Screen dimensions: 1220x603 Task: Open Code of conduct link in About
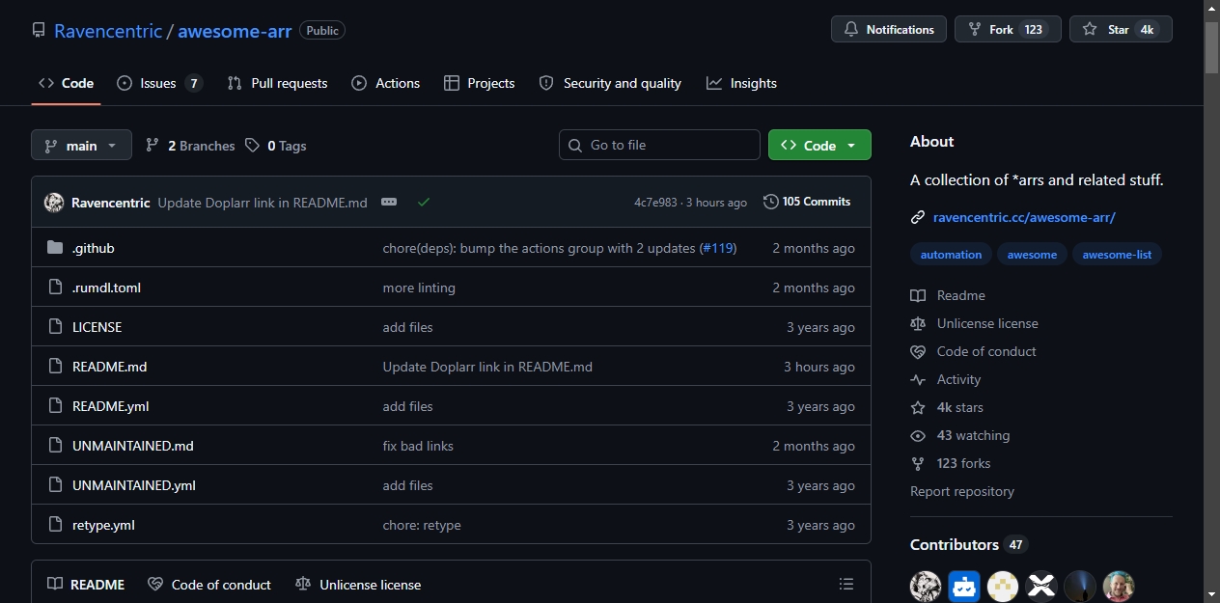pyautogui.click(x=973, y=351)
